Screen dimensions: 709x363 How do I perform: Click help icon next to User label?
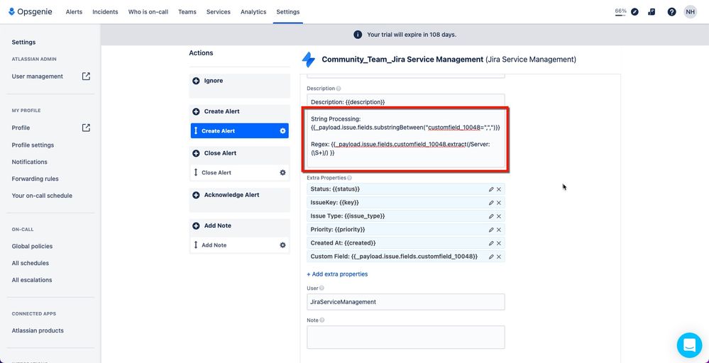(321, 288)
